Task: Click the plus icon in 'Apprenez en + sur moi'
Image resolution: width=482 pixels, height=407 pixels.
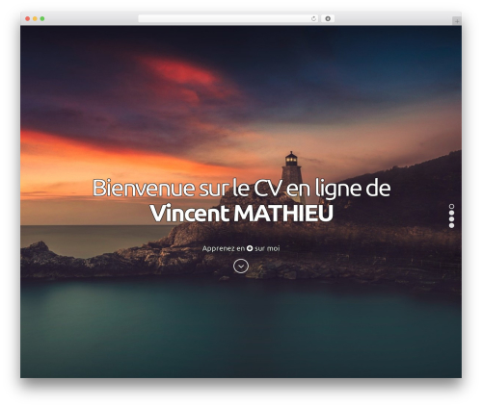Action: (250, 248)
